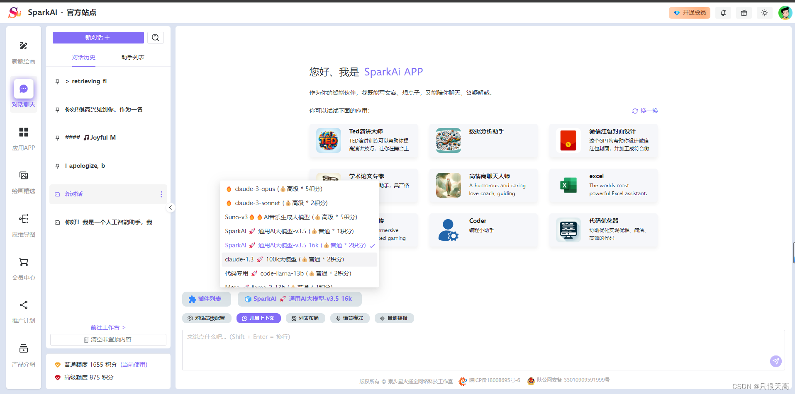Viewport: 795px width, 394px height.
Task: Select 代码专用 code-llama-13b option
Action: [299, 273]
